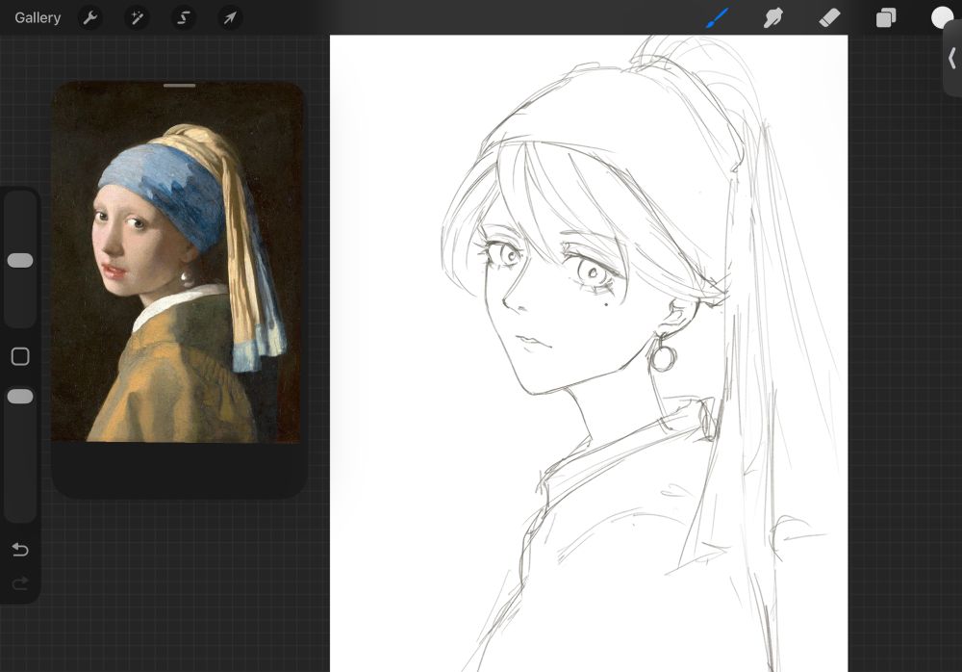Open the Selection tool
The width and height of the screenshot is (962, 672).
pyautogui.click(x=183, y=18)
